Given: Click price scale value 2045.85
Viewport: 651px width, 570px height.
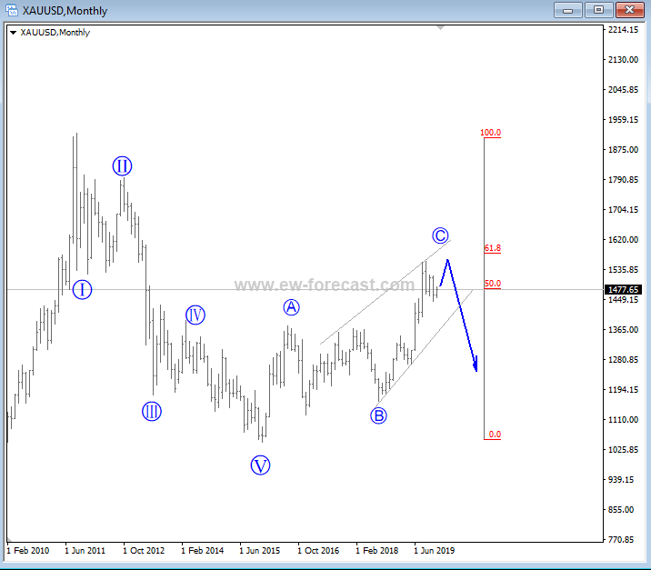Looking at the screenshot, I should (x=623, y=90).
